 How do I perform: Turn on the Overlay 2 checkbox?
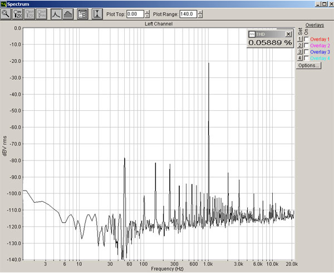coord(306,45)
